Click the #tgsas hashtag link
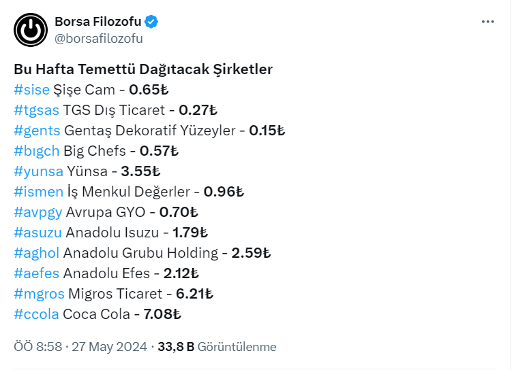Screen dimensions: 512x370 (x=36, y=110)
